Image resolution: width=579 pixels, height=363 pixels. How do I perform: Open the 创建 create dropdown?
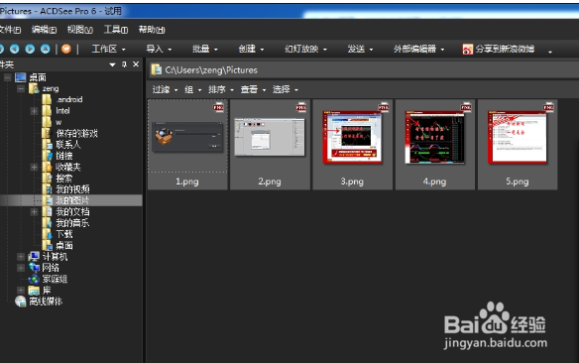click(x=251, y=49)
